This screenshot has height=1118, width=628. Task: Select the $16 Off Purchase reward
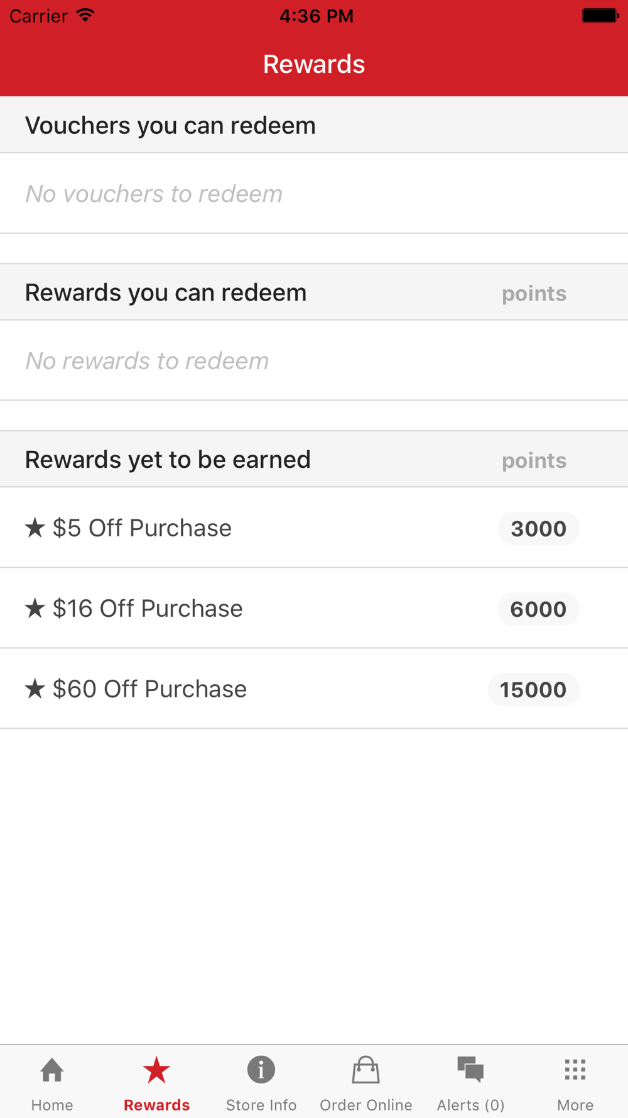click(x=148, y=609)
